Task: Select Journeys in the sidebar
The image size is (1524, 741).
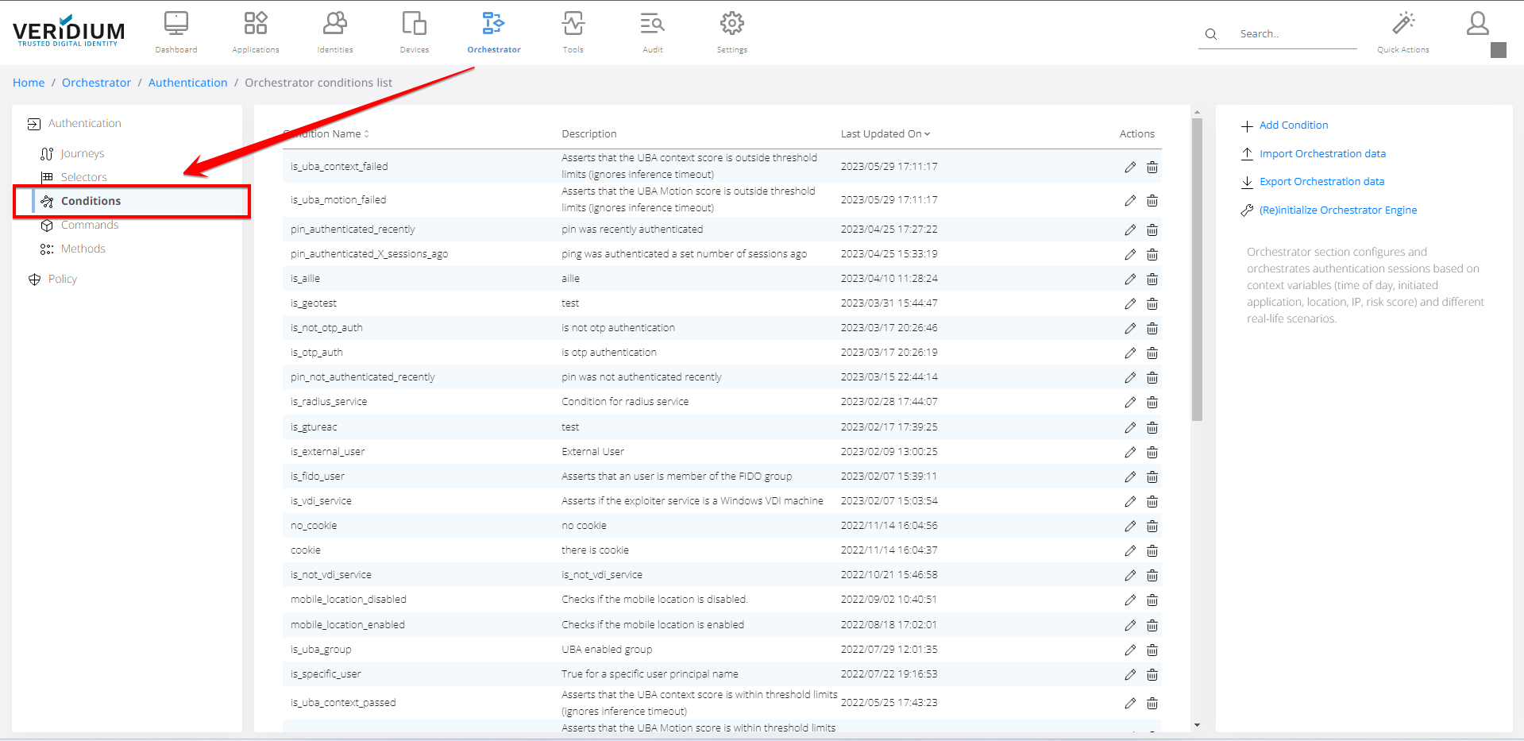Action: [x=82, y=153]
